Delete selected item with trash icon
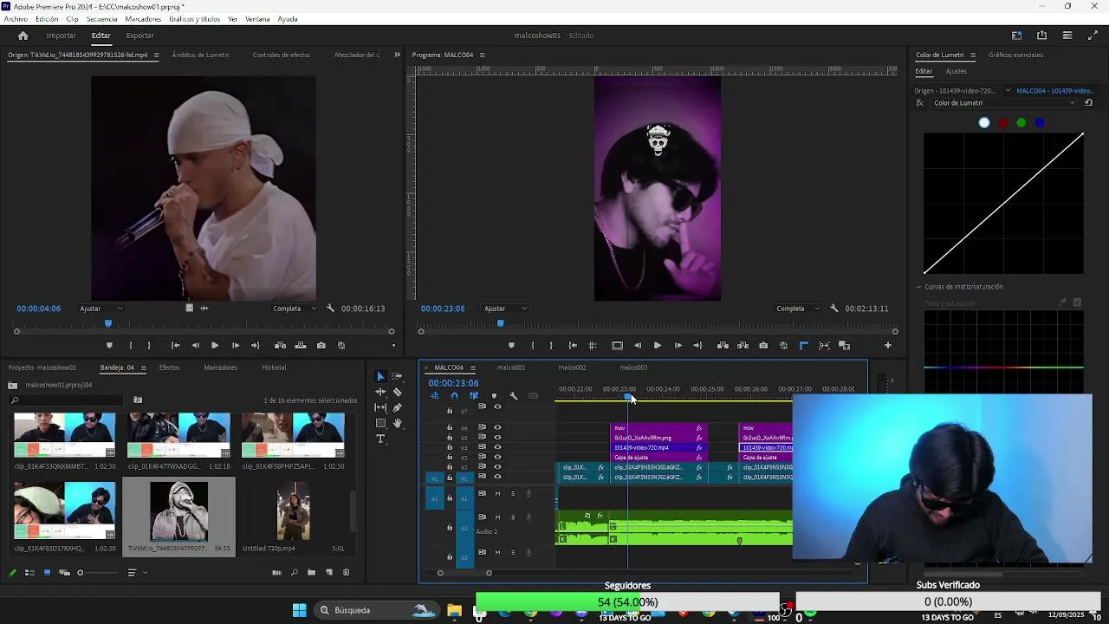This screenshot has width=1109, height=624. pos(347,573)
